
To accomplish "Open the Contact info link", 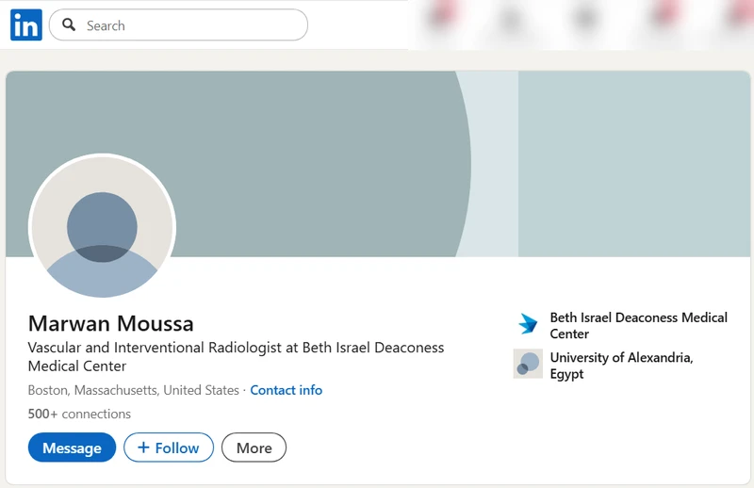I will click(x=286, y=390).
